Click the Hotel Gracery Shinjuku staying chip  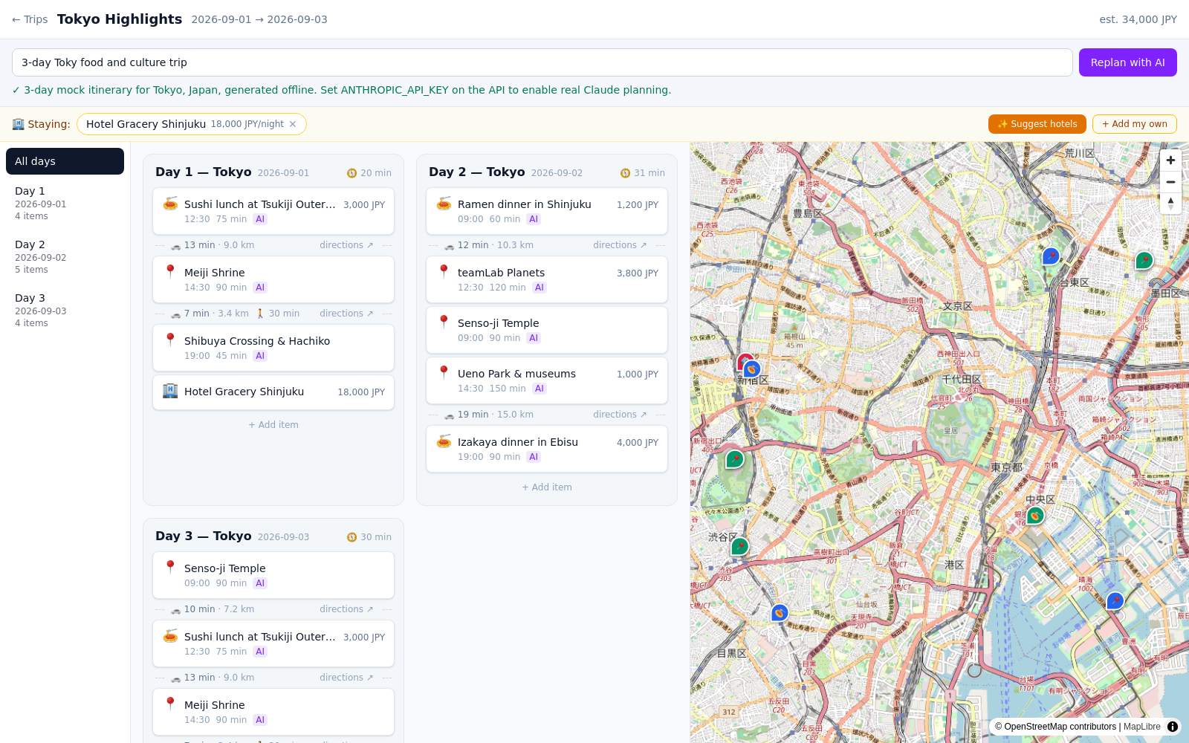tap(191, 124)
